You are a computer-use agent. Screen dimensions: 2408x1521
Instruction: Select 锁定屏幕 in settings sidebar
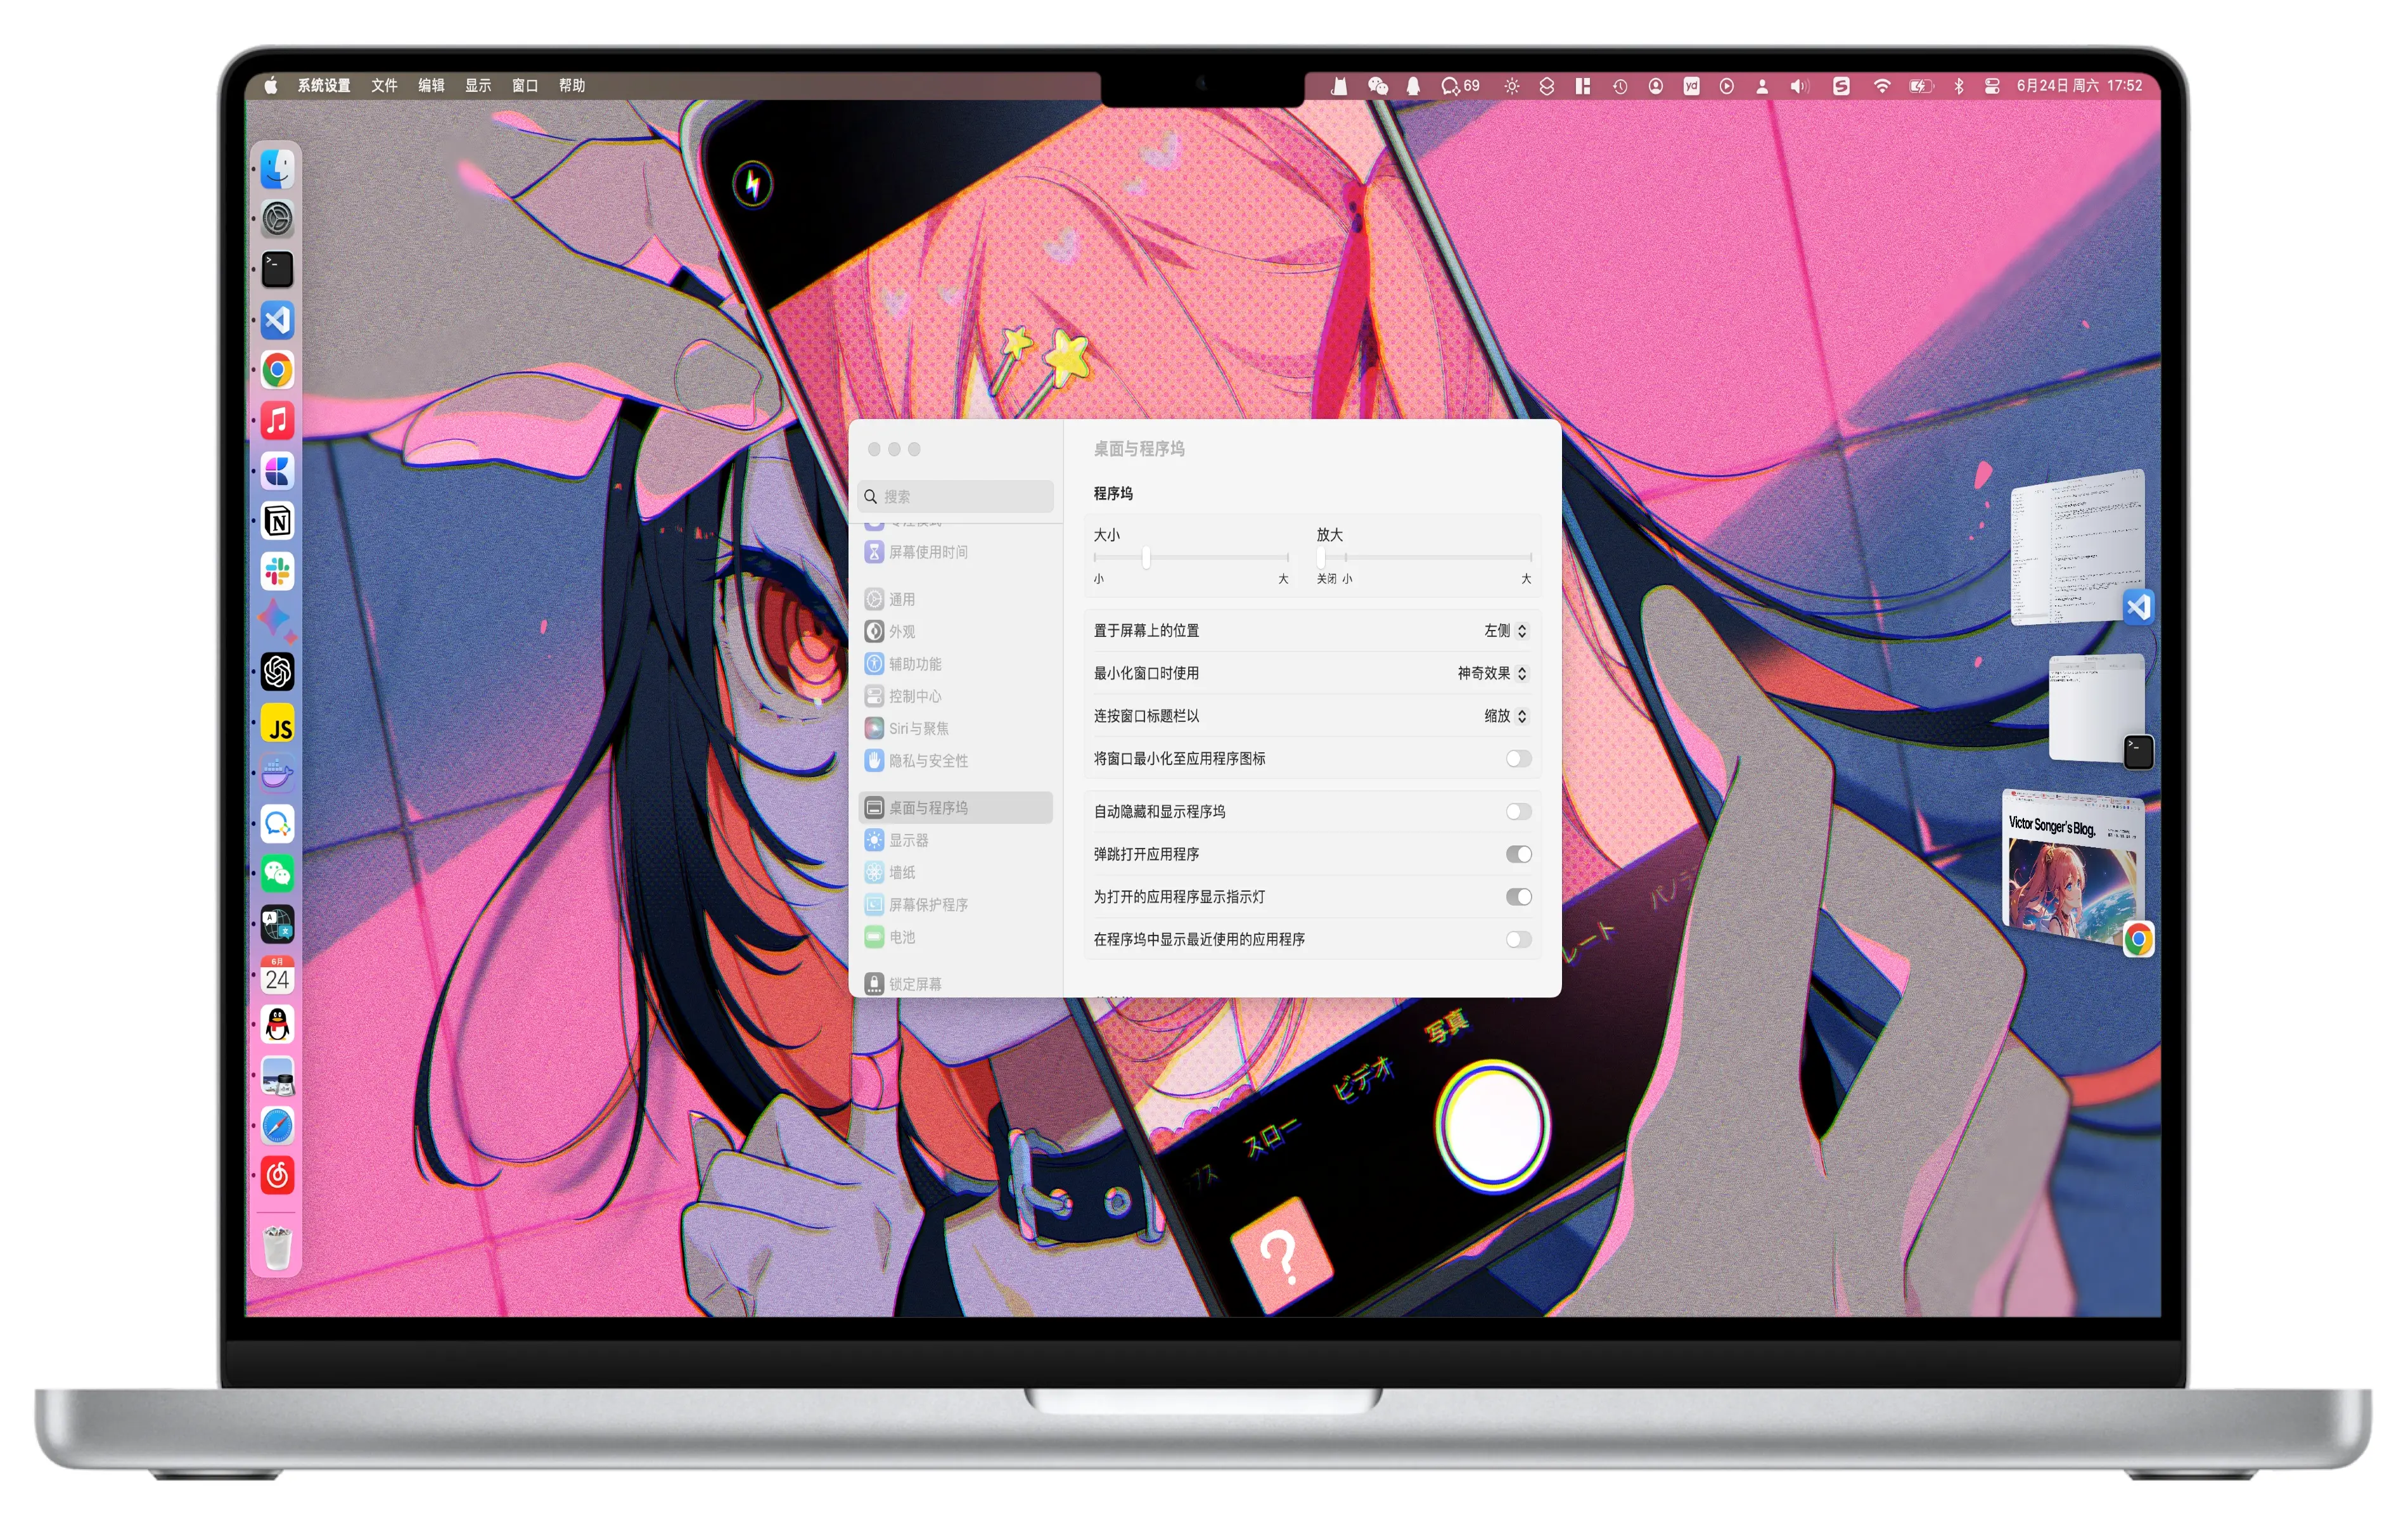pyautogui.click(x=956, y=984)
